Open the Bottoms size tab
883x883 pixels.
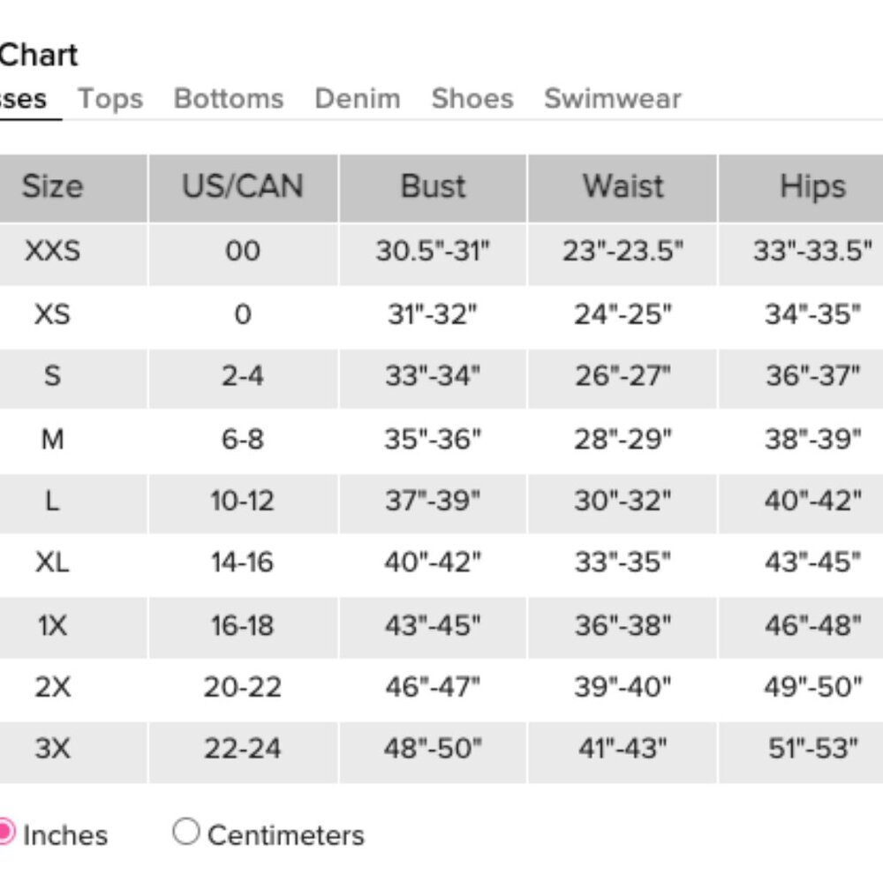[x=229, y=98]
